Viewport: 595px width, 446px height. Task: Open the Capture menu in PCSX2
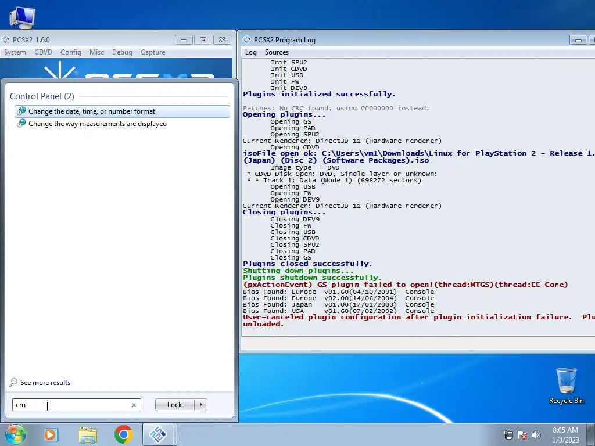pos(153,52)
